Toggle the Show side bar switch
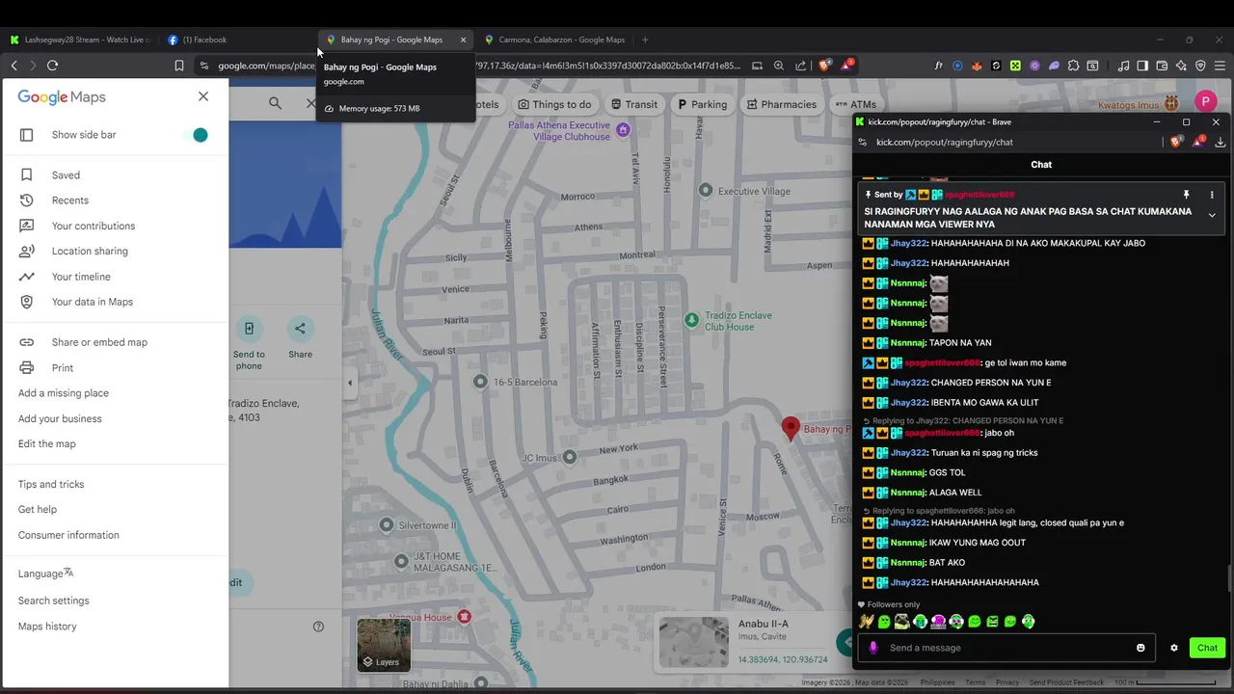The width and height of the screenshot is (1234, 694). [x=198, y=135]
